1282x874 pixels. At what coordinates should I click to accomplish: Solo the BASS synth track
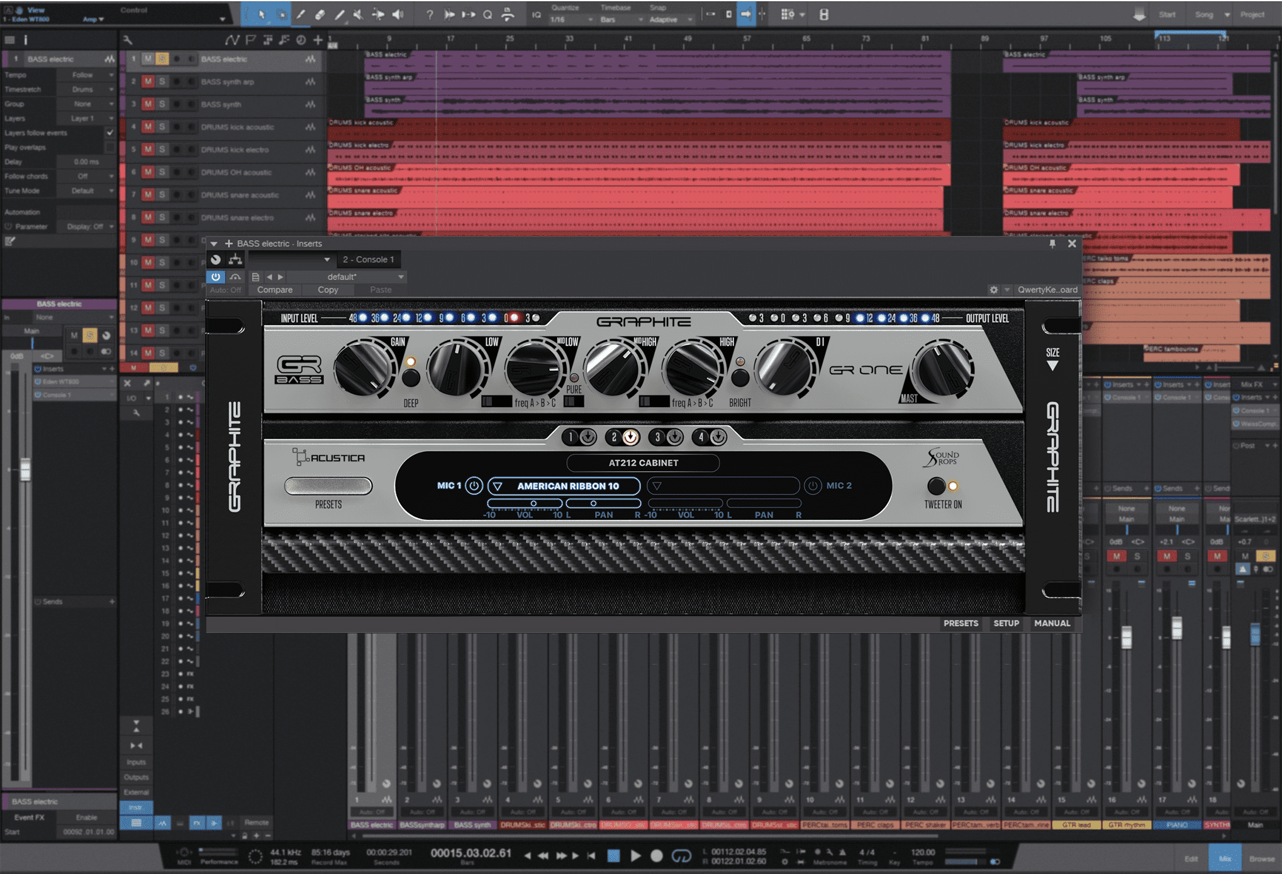point(162,104)
